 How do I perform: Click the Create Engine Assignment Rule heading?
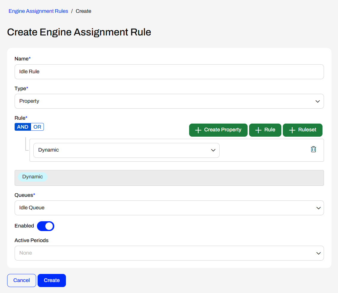pyautogui.click(x=79, y=32)
